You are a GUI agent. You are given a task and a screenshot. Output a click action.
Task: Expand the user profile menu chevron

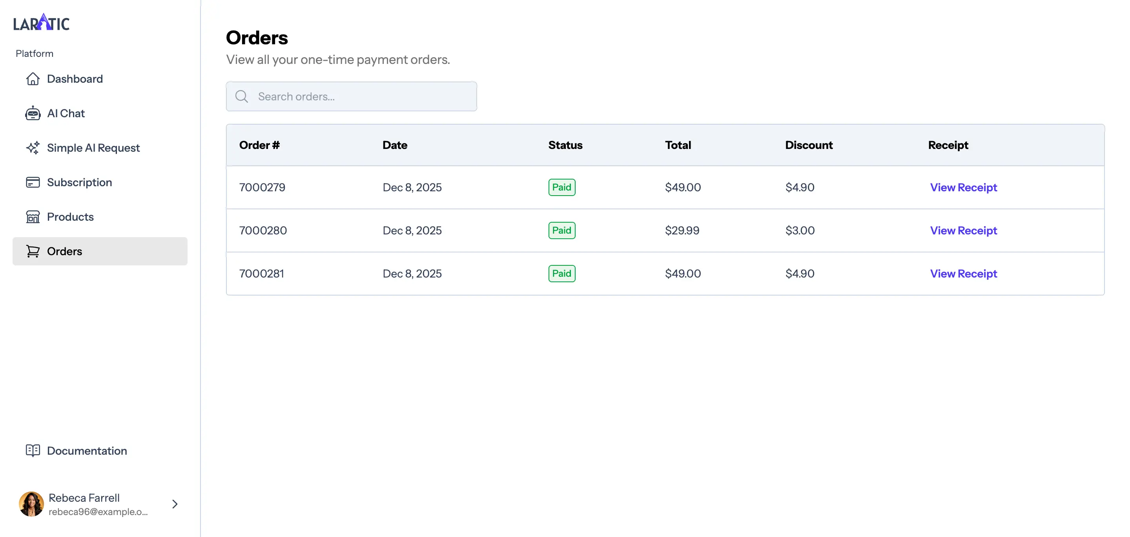point(175,504)
